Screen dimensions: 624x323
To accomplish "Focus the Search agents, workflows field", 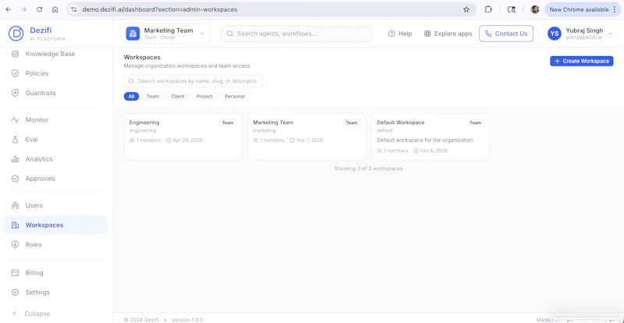I will click(x=297, y=34).
